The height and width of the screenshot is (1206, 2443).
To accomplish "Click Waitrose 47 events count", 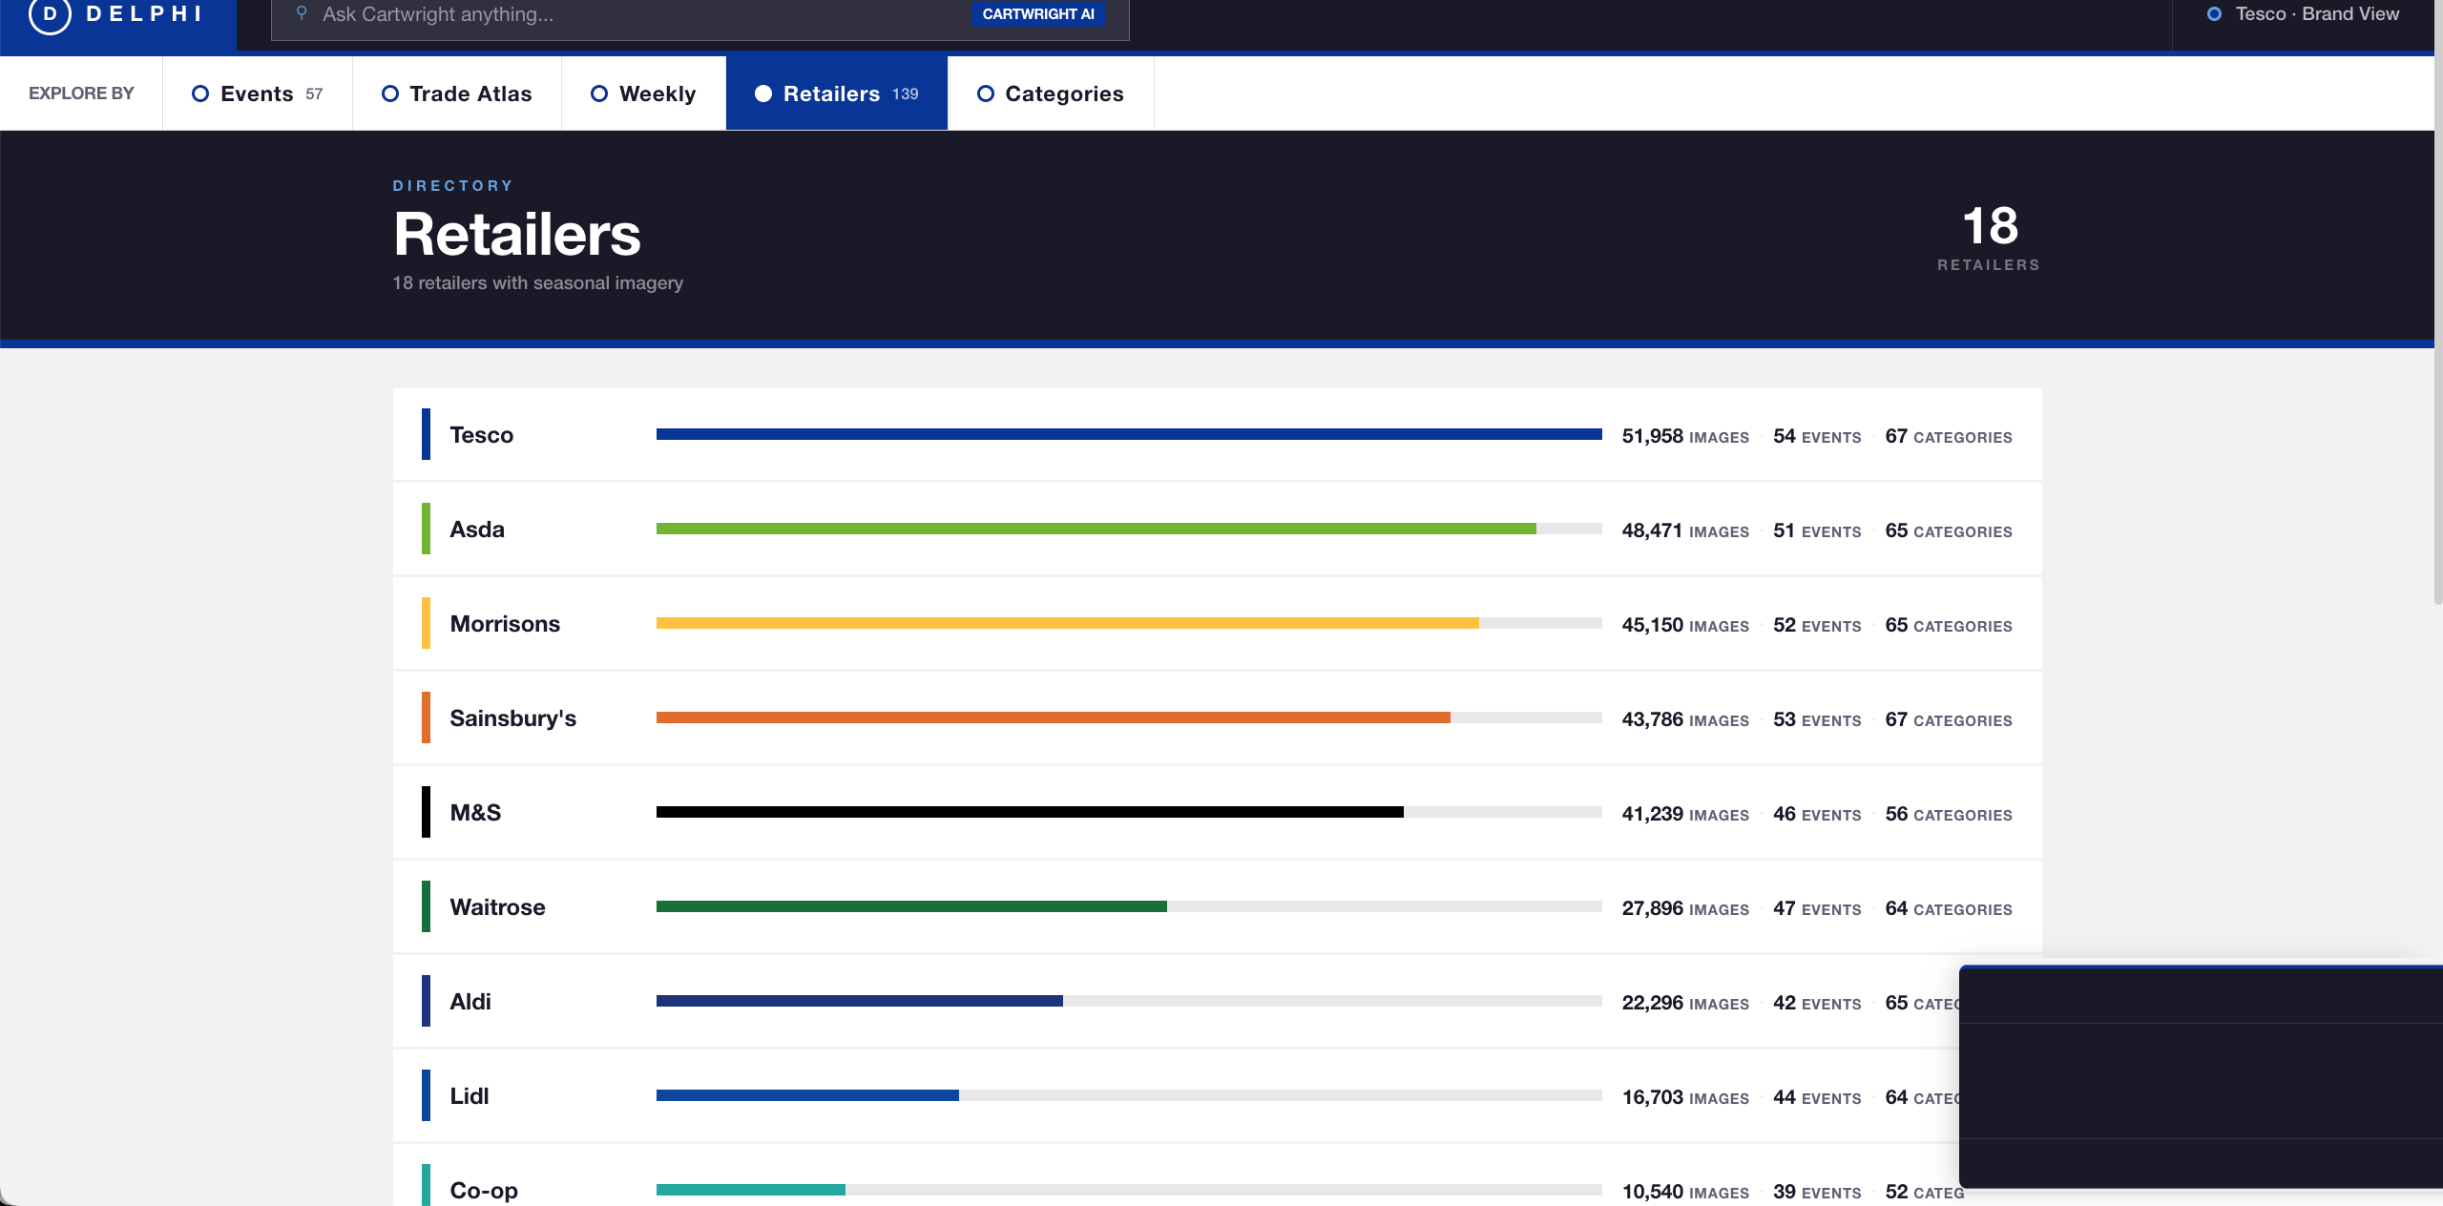I will point(1817,908).
